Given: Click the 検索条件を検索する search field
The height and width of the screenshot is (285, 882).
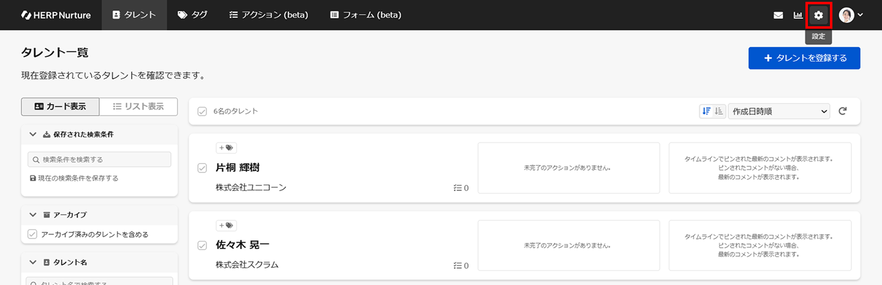Looking at the screenshot, I should pos(100,160).
